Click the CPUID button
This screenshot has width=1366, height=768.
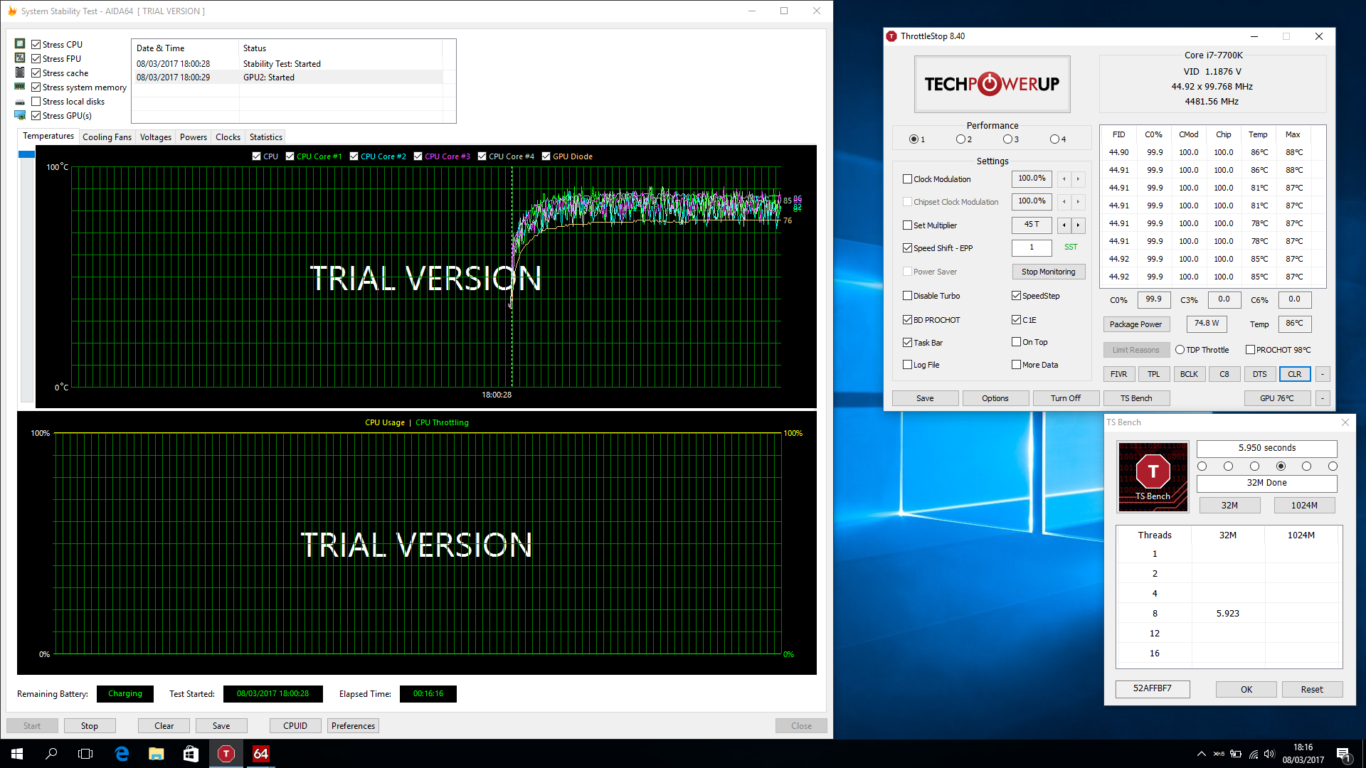pyautogui.click(x=295, y=726)
